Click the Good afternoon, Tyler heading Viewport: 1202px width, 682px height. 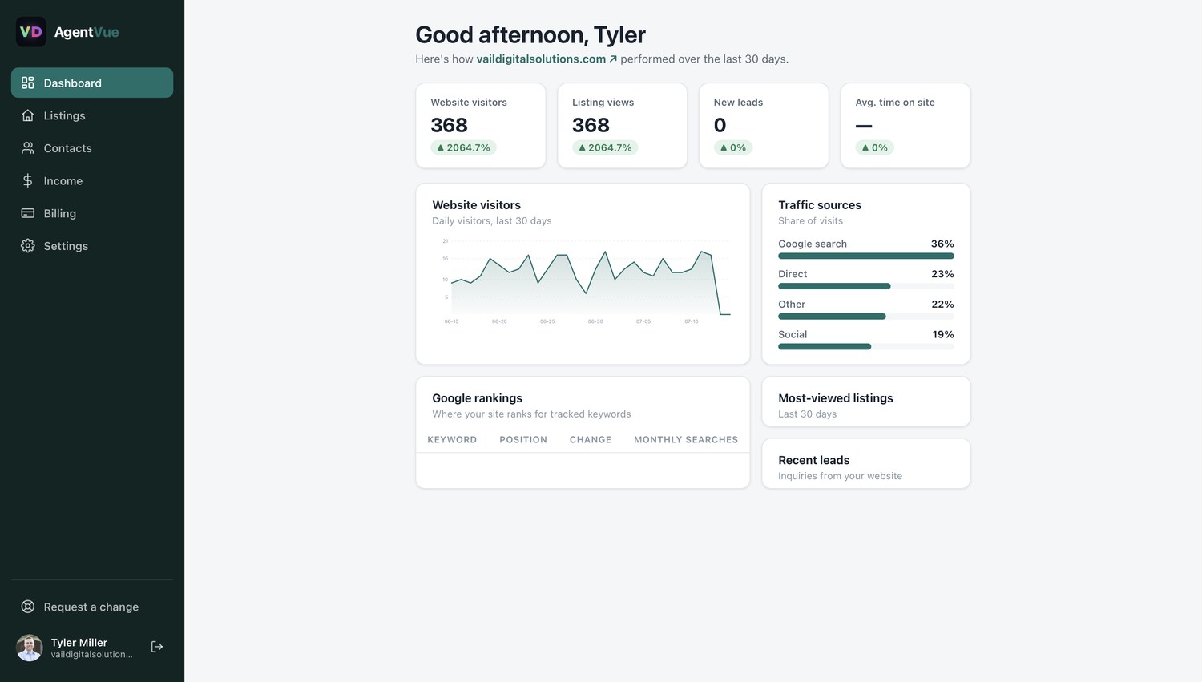click(x=530, y=35)
